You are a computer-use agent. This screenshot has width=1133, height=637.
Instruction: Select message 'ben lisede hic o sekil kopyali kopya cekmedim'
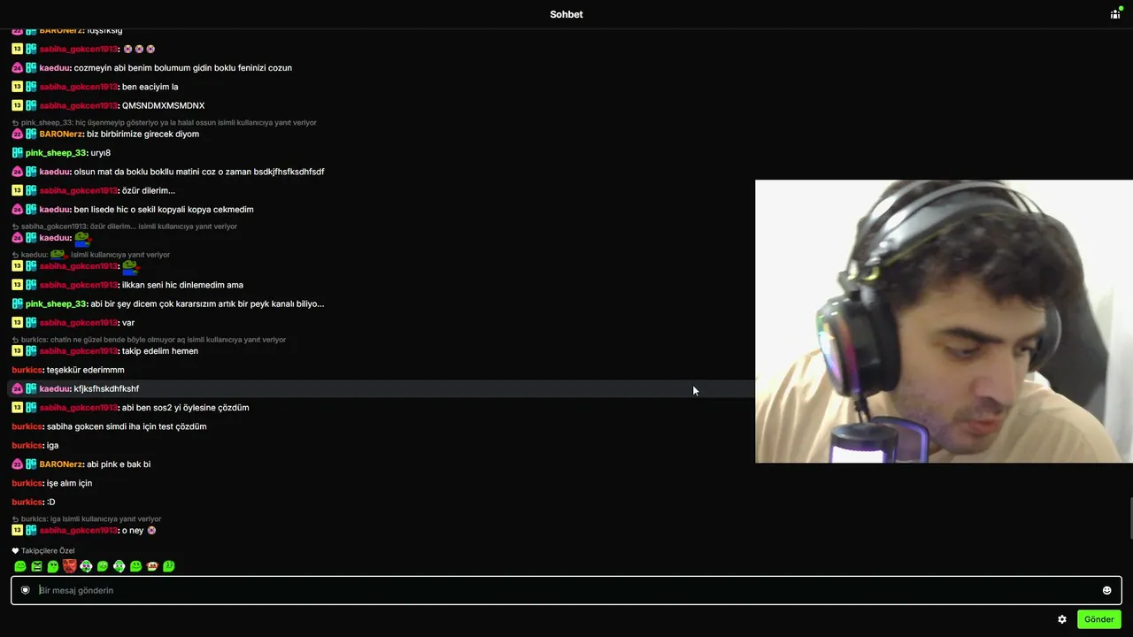coord(164,210)
